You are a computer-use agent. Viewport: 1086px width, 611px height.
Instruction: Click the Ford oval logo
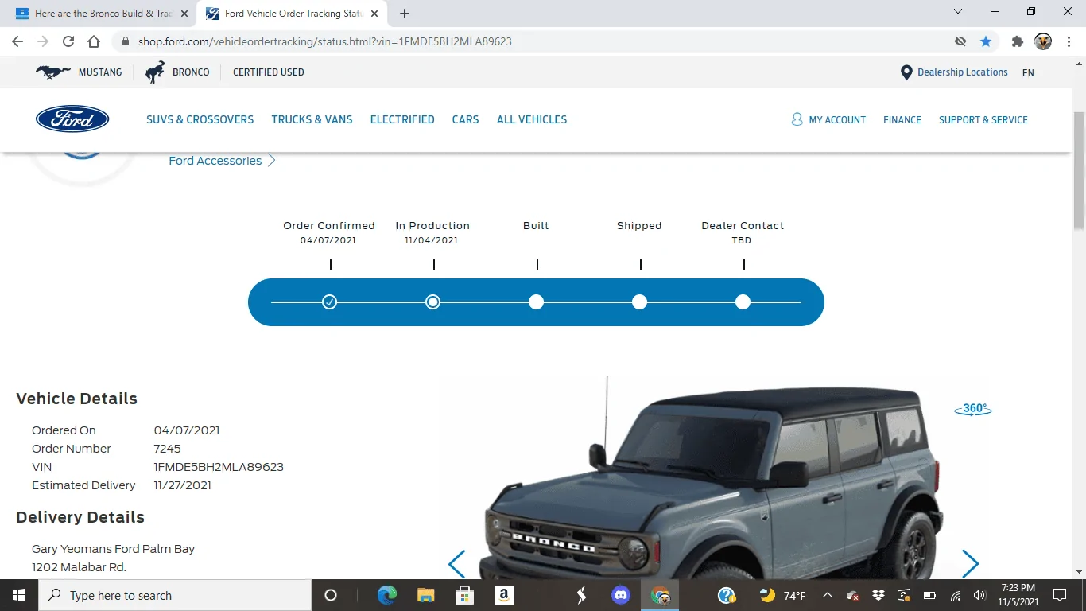click(x=72, y=119)
